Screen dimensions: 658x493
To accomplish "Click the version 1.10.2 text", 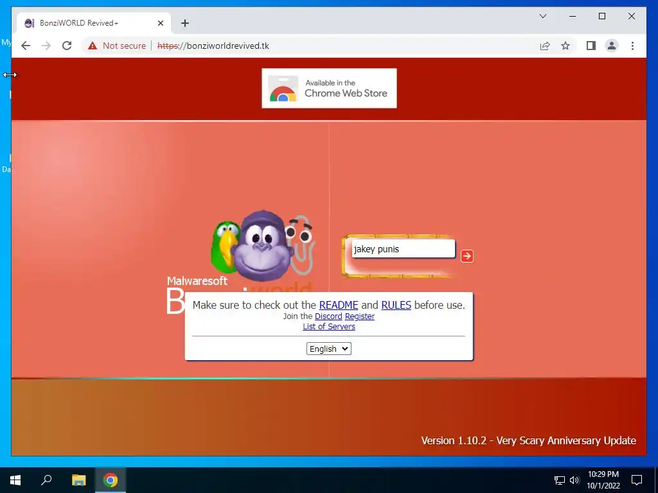I will [528, 440].
